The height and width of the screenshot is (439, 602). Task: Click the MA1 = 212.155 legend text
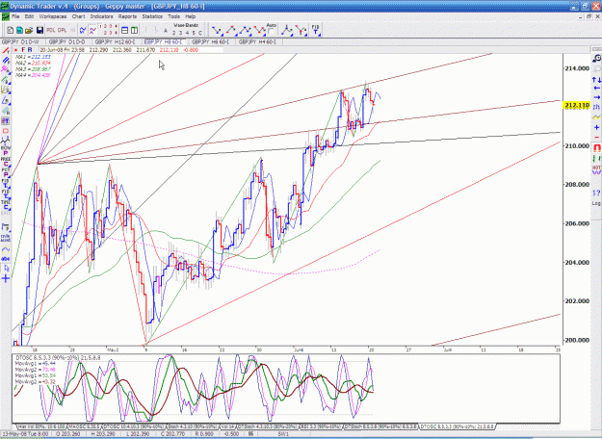coord(33,57)
